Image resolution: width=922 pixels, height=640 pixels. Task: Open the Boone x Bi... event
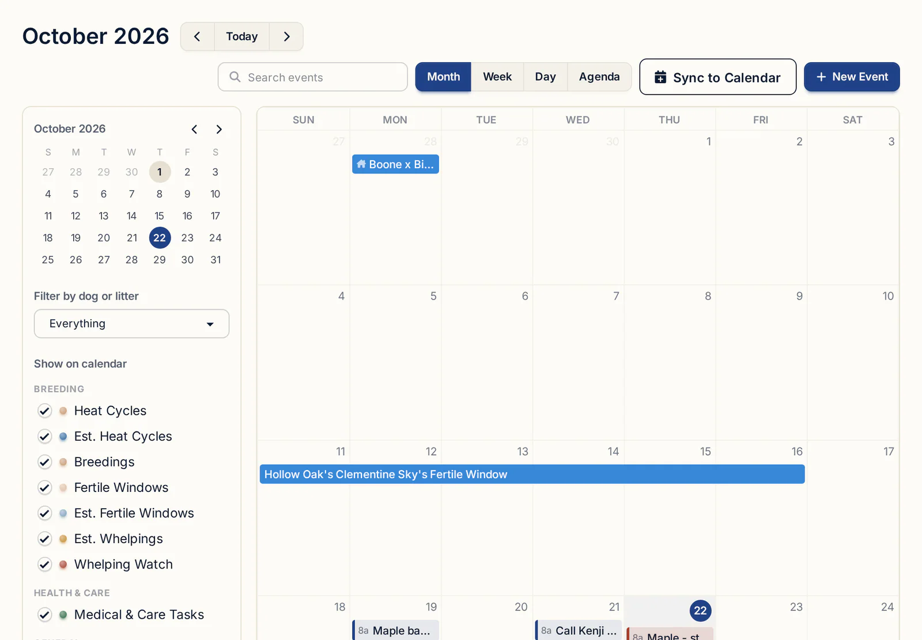point(395,164)
